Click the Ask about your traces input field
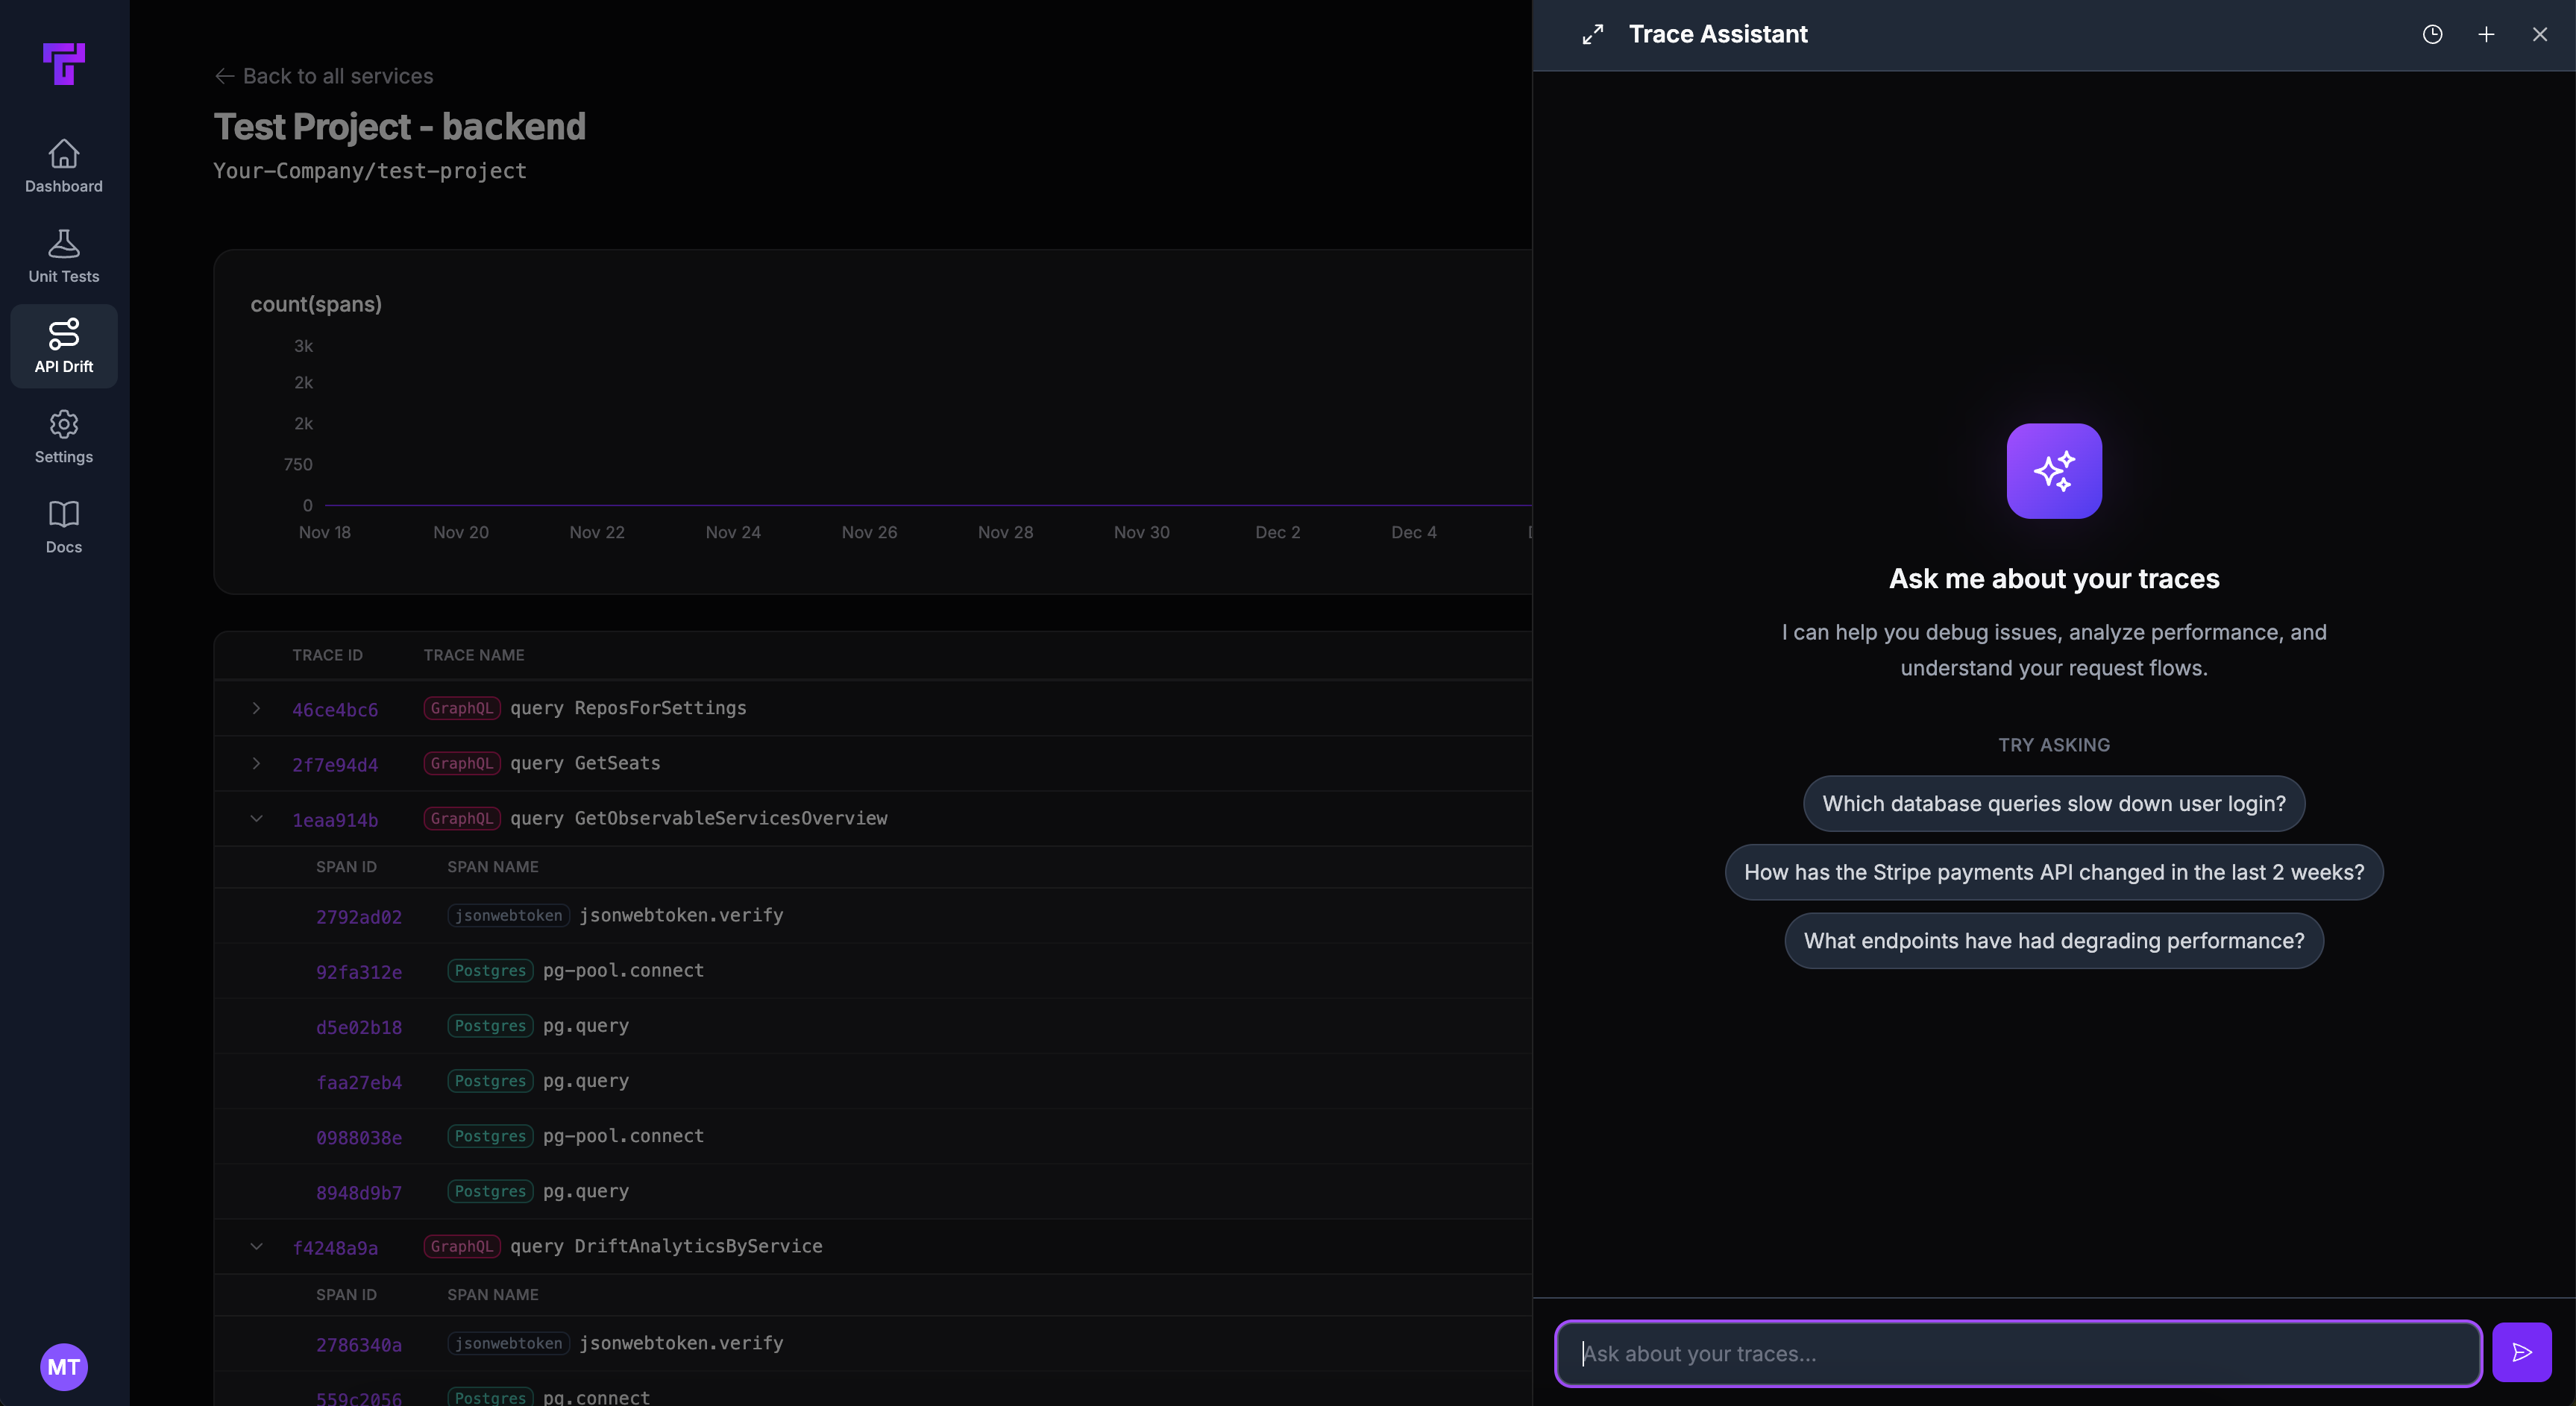 click(2015, 1353)
